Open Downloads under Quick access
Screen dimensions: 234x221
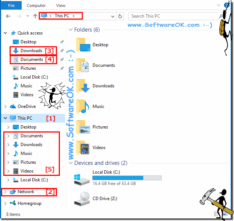31,51
